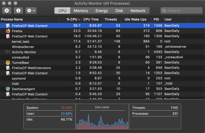Click the System 12.34% value
205x133 pixels.
[x=67, y=108]
